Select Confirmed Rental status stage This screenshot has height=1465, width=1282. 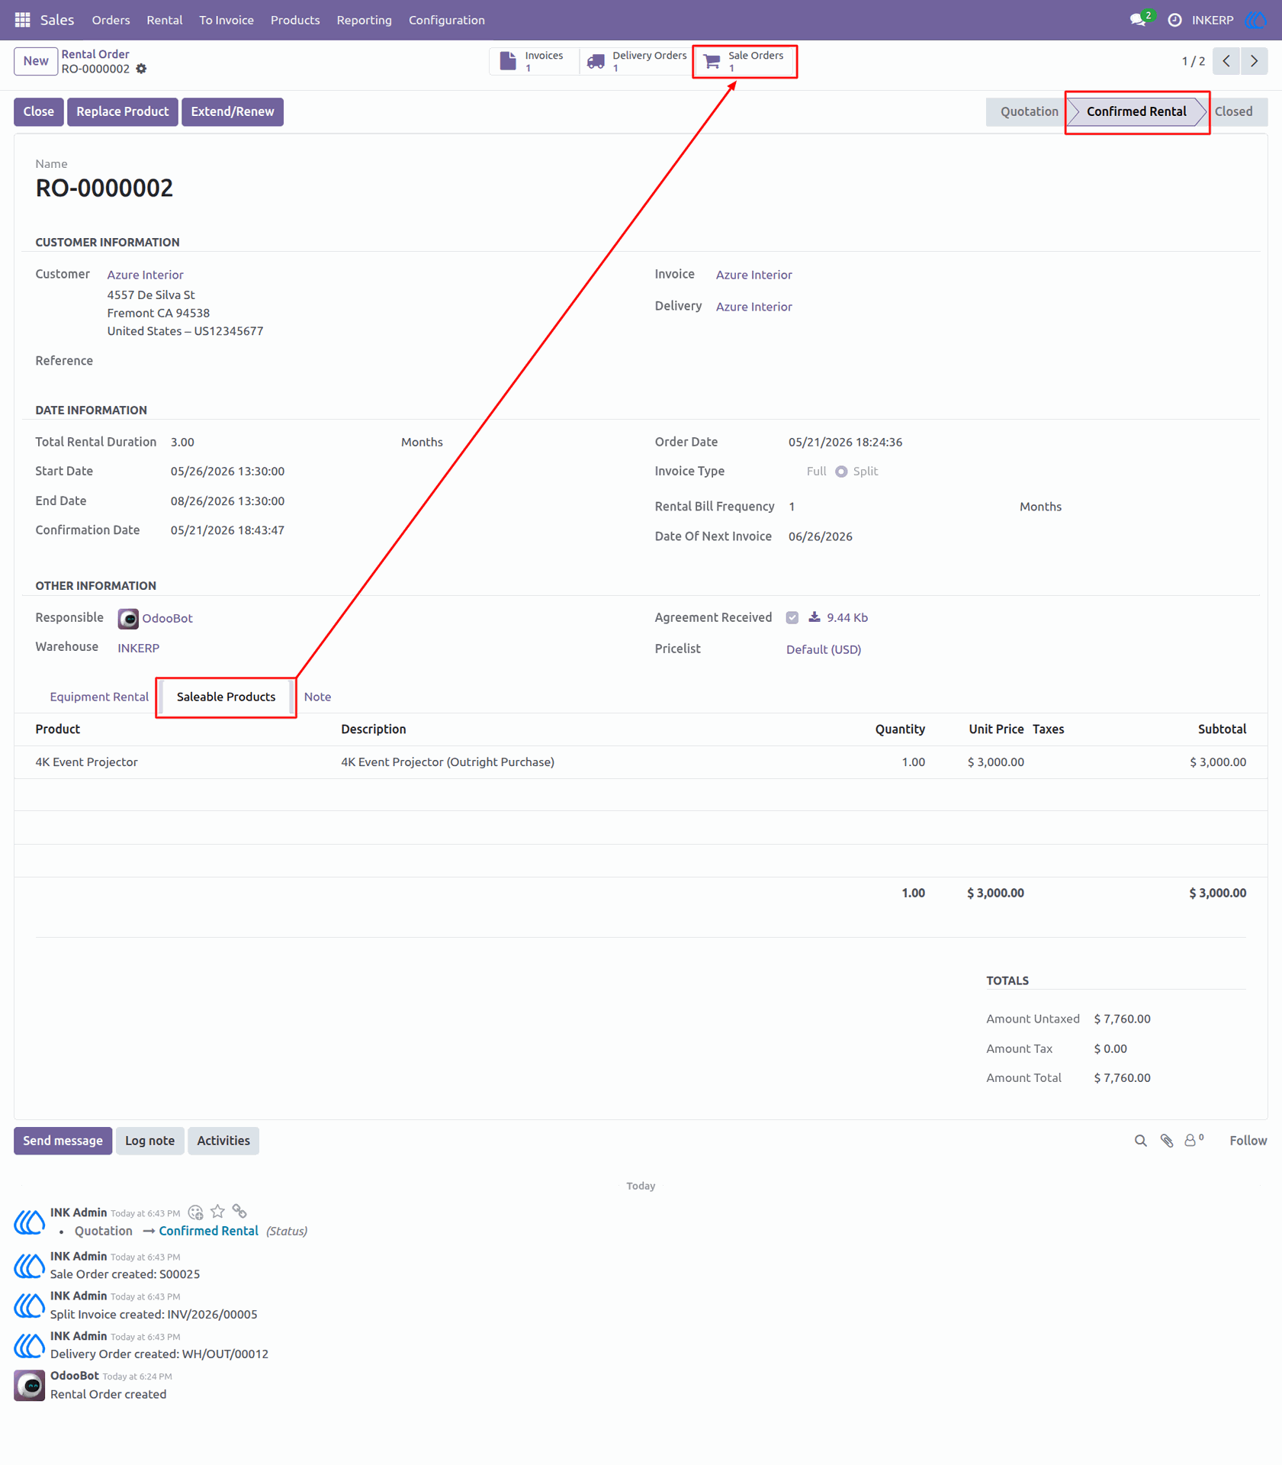point(1136,111)
